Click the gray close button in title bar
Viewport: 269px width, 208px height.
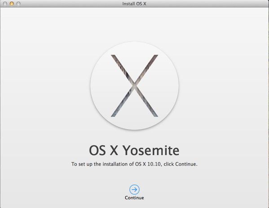pos(5,4)
